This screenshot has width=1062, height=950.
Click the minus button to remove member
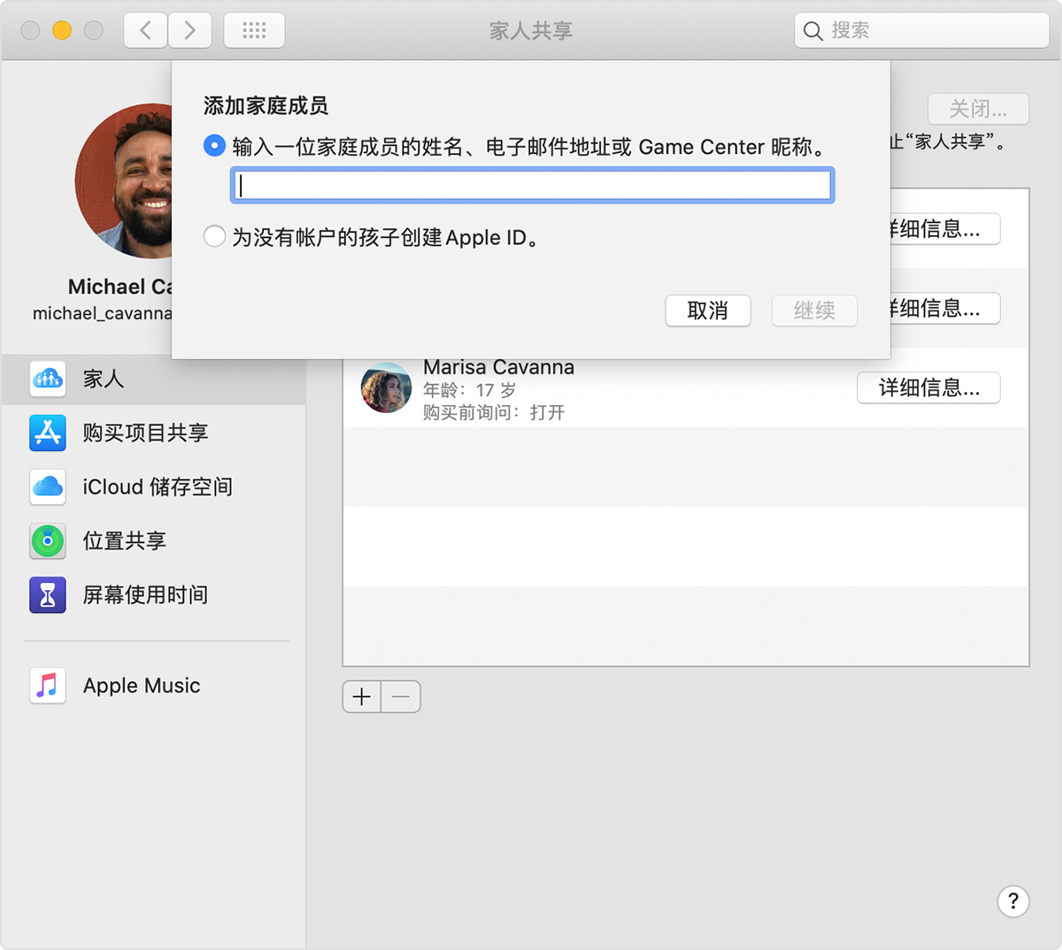point(401,697)
